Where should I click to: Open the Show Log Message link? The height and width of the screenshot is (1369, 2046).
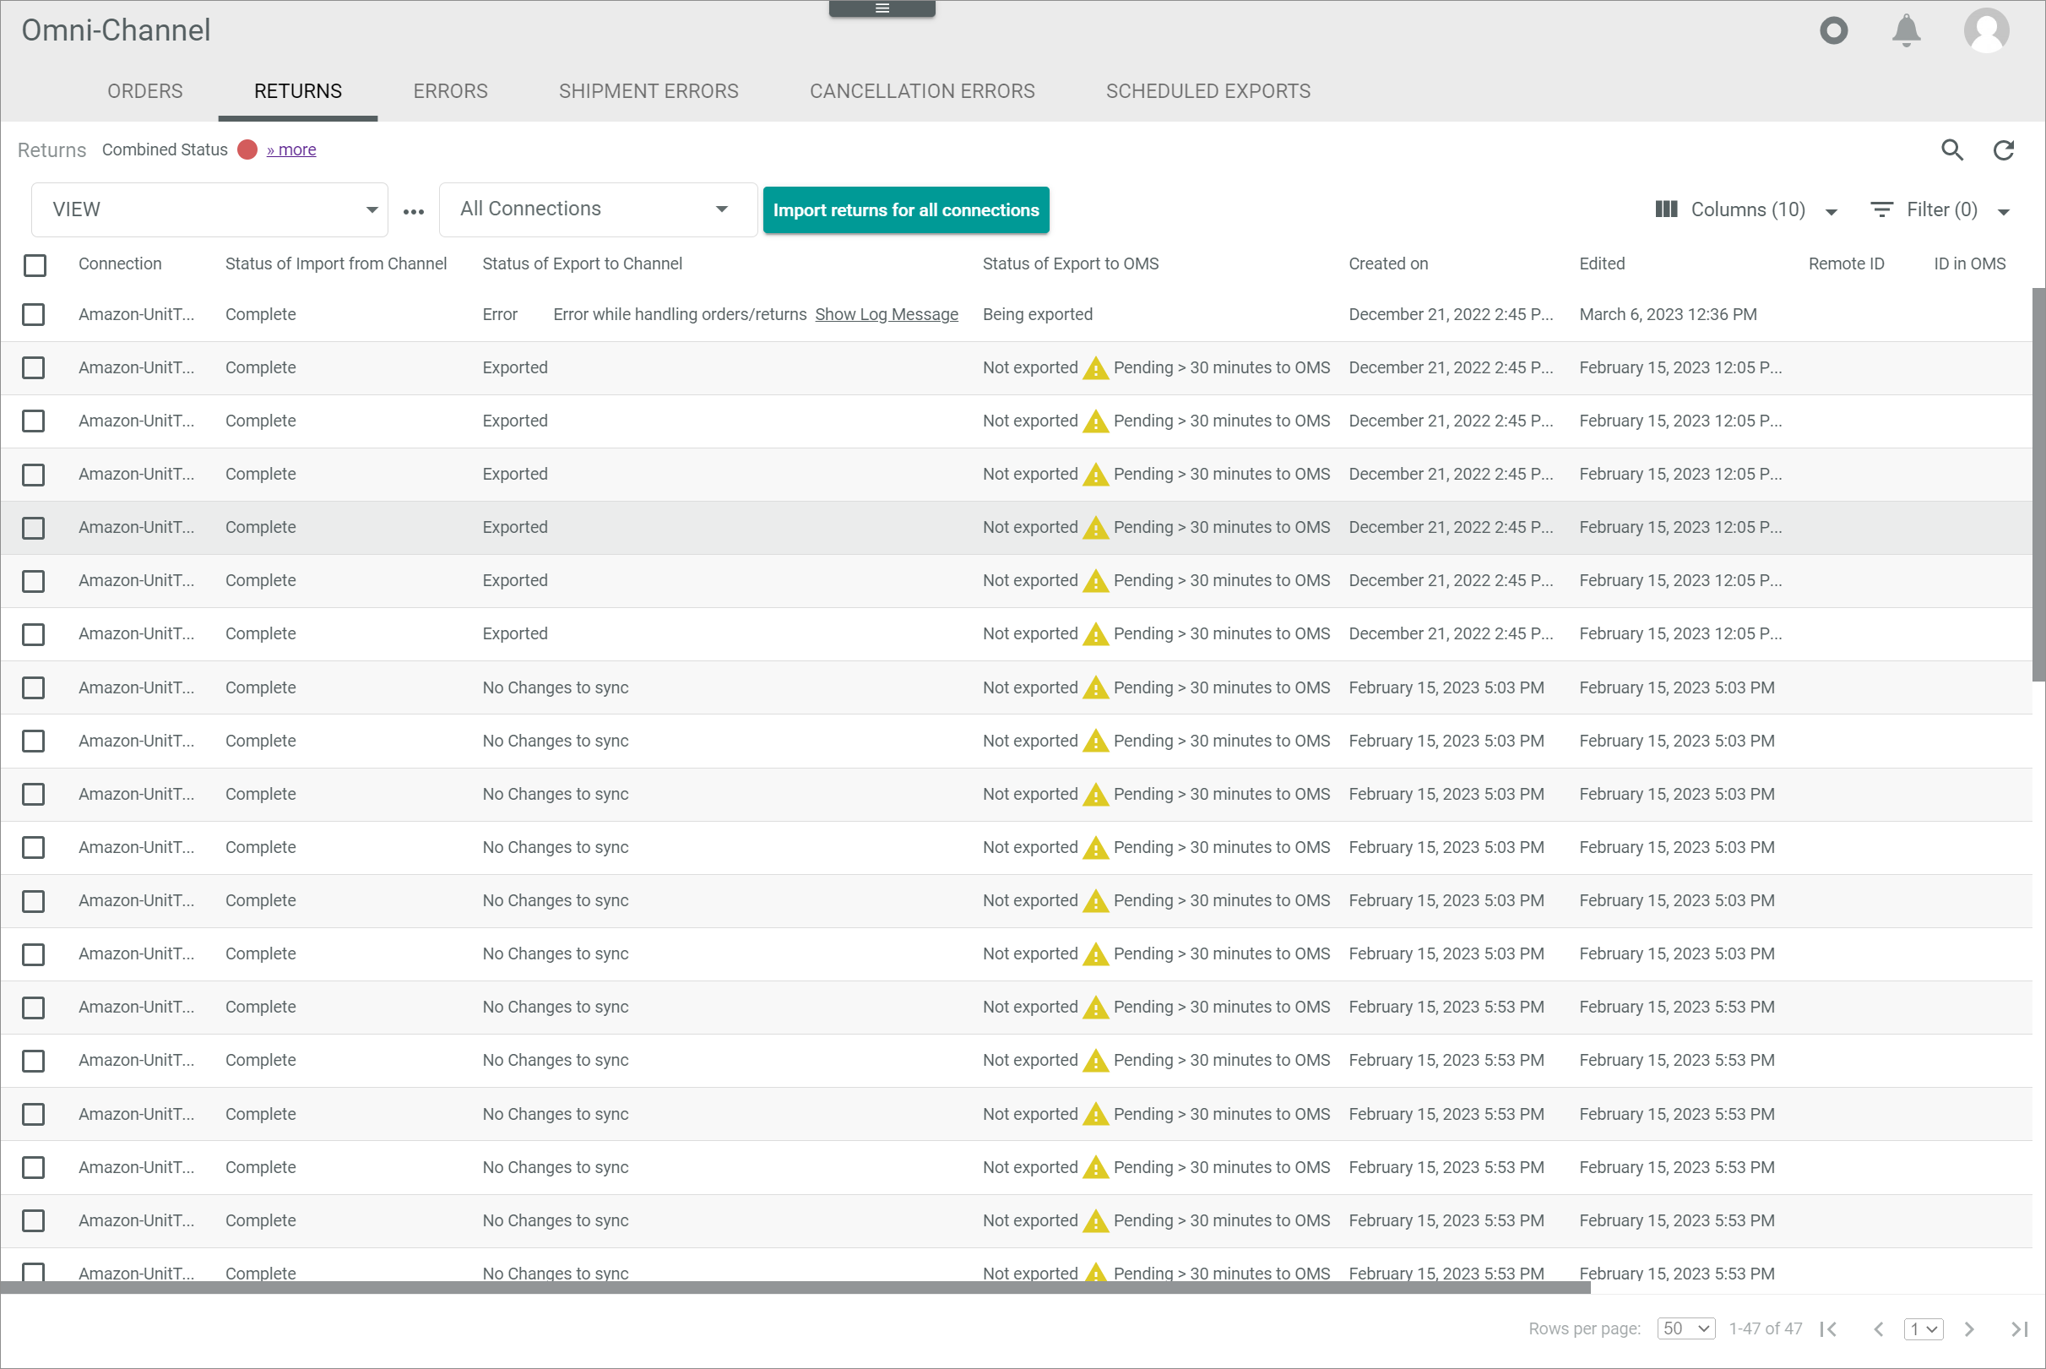886,314
